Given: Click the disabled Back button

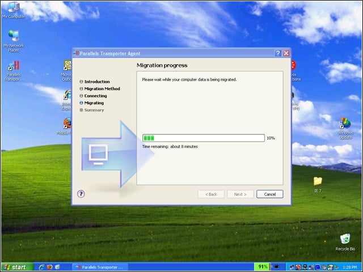Looking at the screenshot, I should tap(211, 194).
